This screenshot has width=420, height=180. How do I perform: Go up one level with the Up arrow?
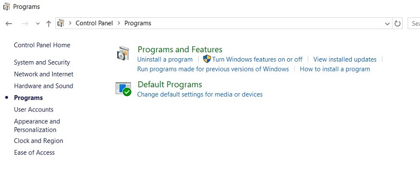point(48,24)
